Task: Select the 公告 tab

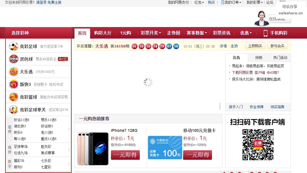Action: click(237, 58)
